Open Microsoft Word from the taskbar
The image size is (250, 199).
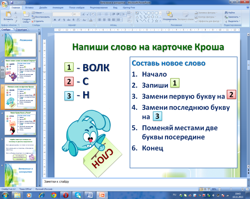click(90, 195)
